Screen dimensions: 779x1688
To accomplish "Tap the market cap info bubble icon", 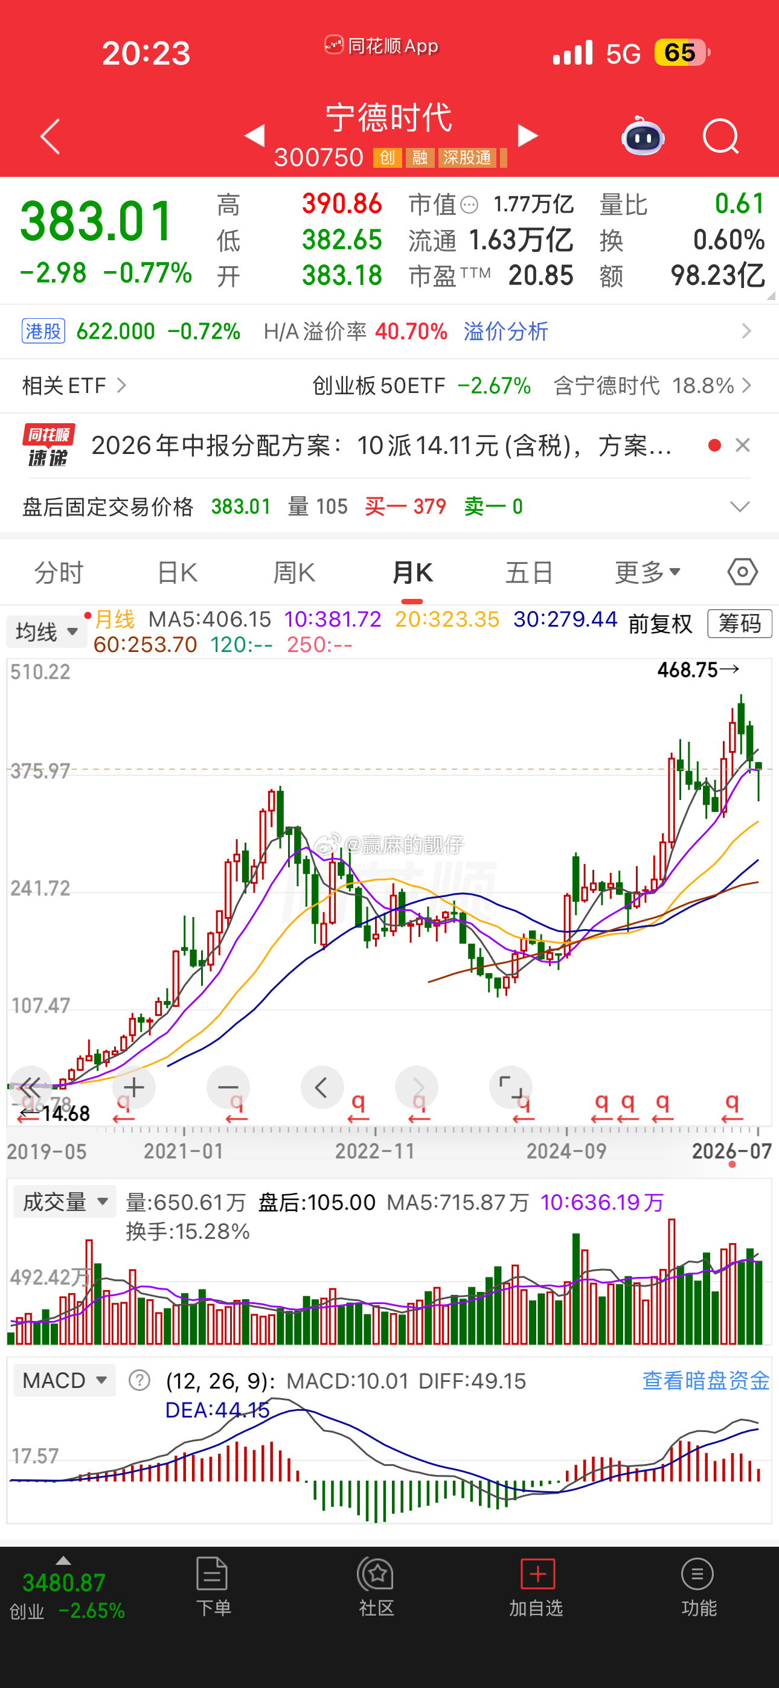I will [x=469, y=205].
